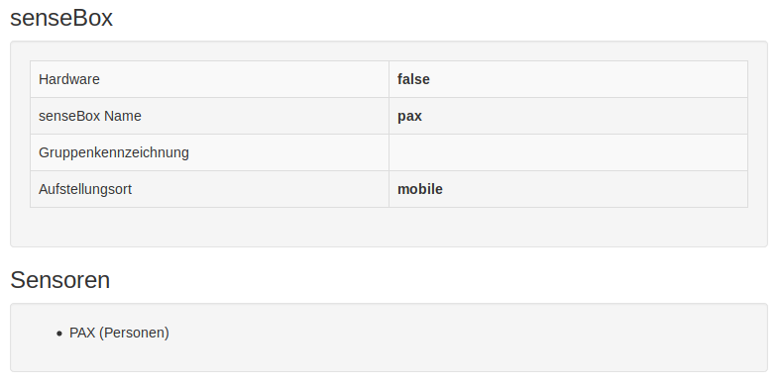
Task: Select the "senseBox Name" label cell
Action: coord(209,116)
